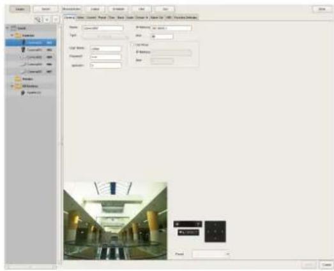Click the horizontal scrollbar under the device tree

coord(31,267)
